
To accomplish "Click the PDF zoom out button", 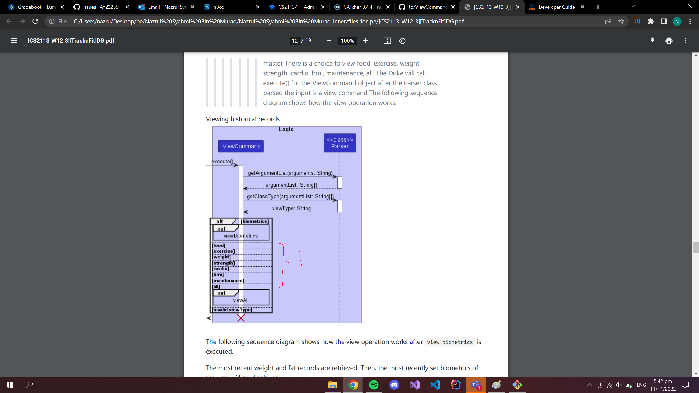I will point(329,41).
